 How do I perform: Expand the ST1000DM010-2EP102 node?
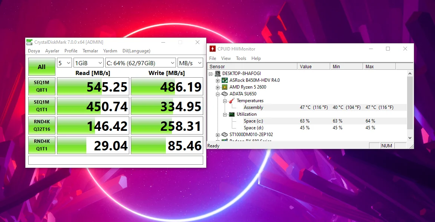click(x=218, y=135)
